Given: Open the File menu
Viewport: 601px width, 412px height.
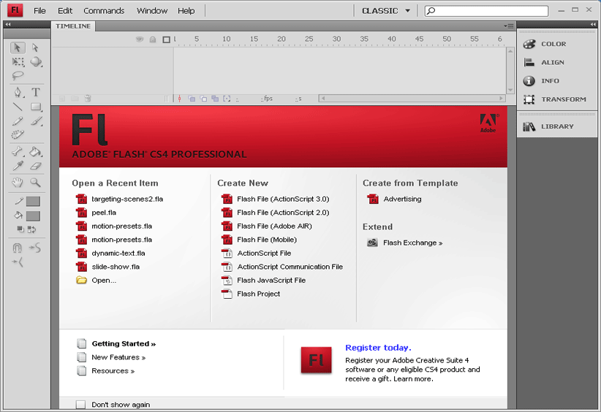Looking at the screenshot, I should pyautogui.click(x=39, y=11).
